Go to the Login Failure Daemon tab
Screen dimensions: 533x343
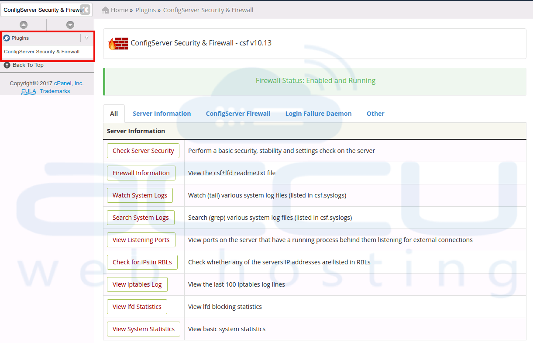click(319, 114)
